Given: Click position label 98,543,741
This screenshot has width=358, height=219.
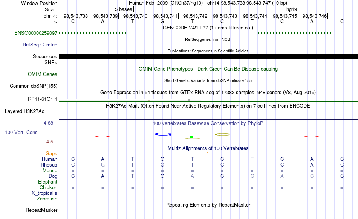Looking at the screenshot, I should click(165, 16).
